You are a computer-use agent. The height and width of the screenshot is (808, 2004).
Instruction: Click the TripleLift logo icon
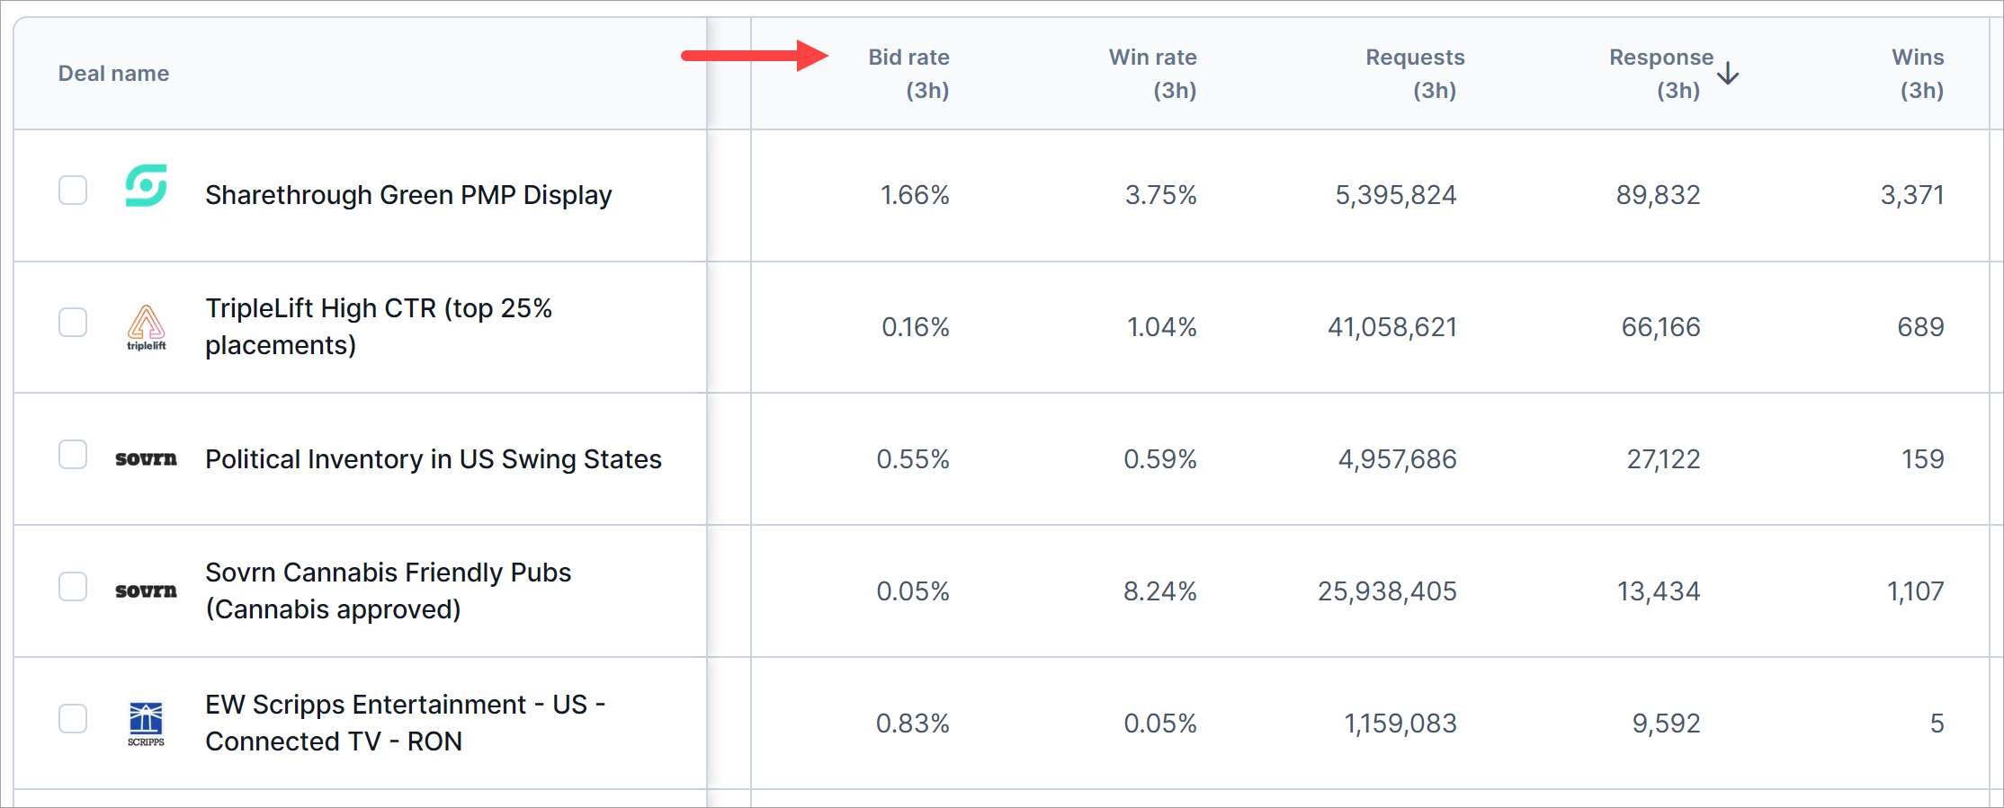pos(146,326)
